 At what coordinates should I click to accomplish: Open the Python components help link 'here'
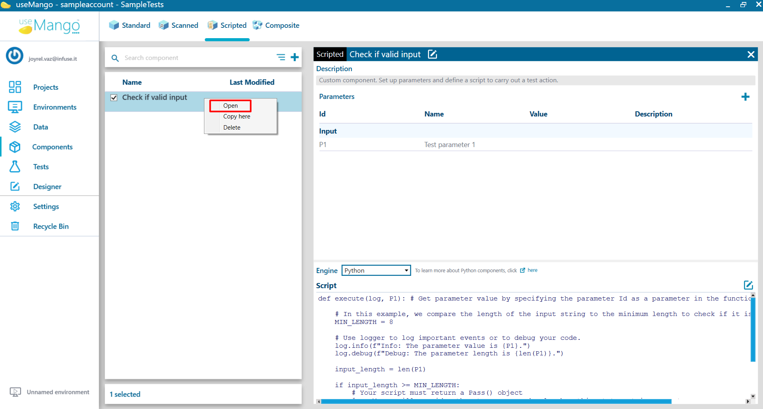coord(532,270)
